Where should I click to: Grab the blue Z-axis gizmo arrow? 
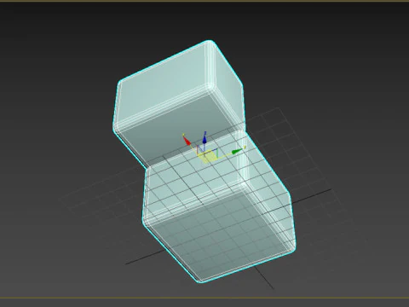(x=204, y=139)
